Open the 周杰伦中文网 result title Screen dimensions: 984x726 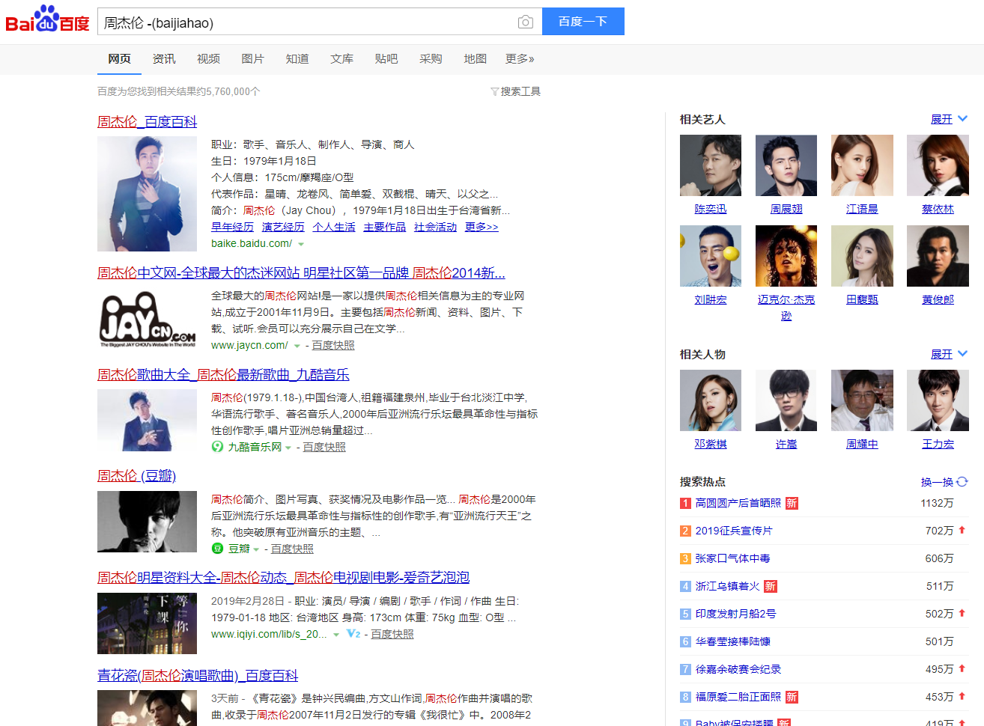[301, 272]
